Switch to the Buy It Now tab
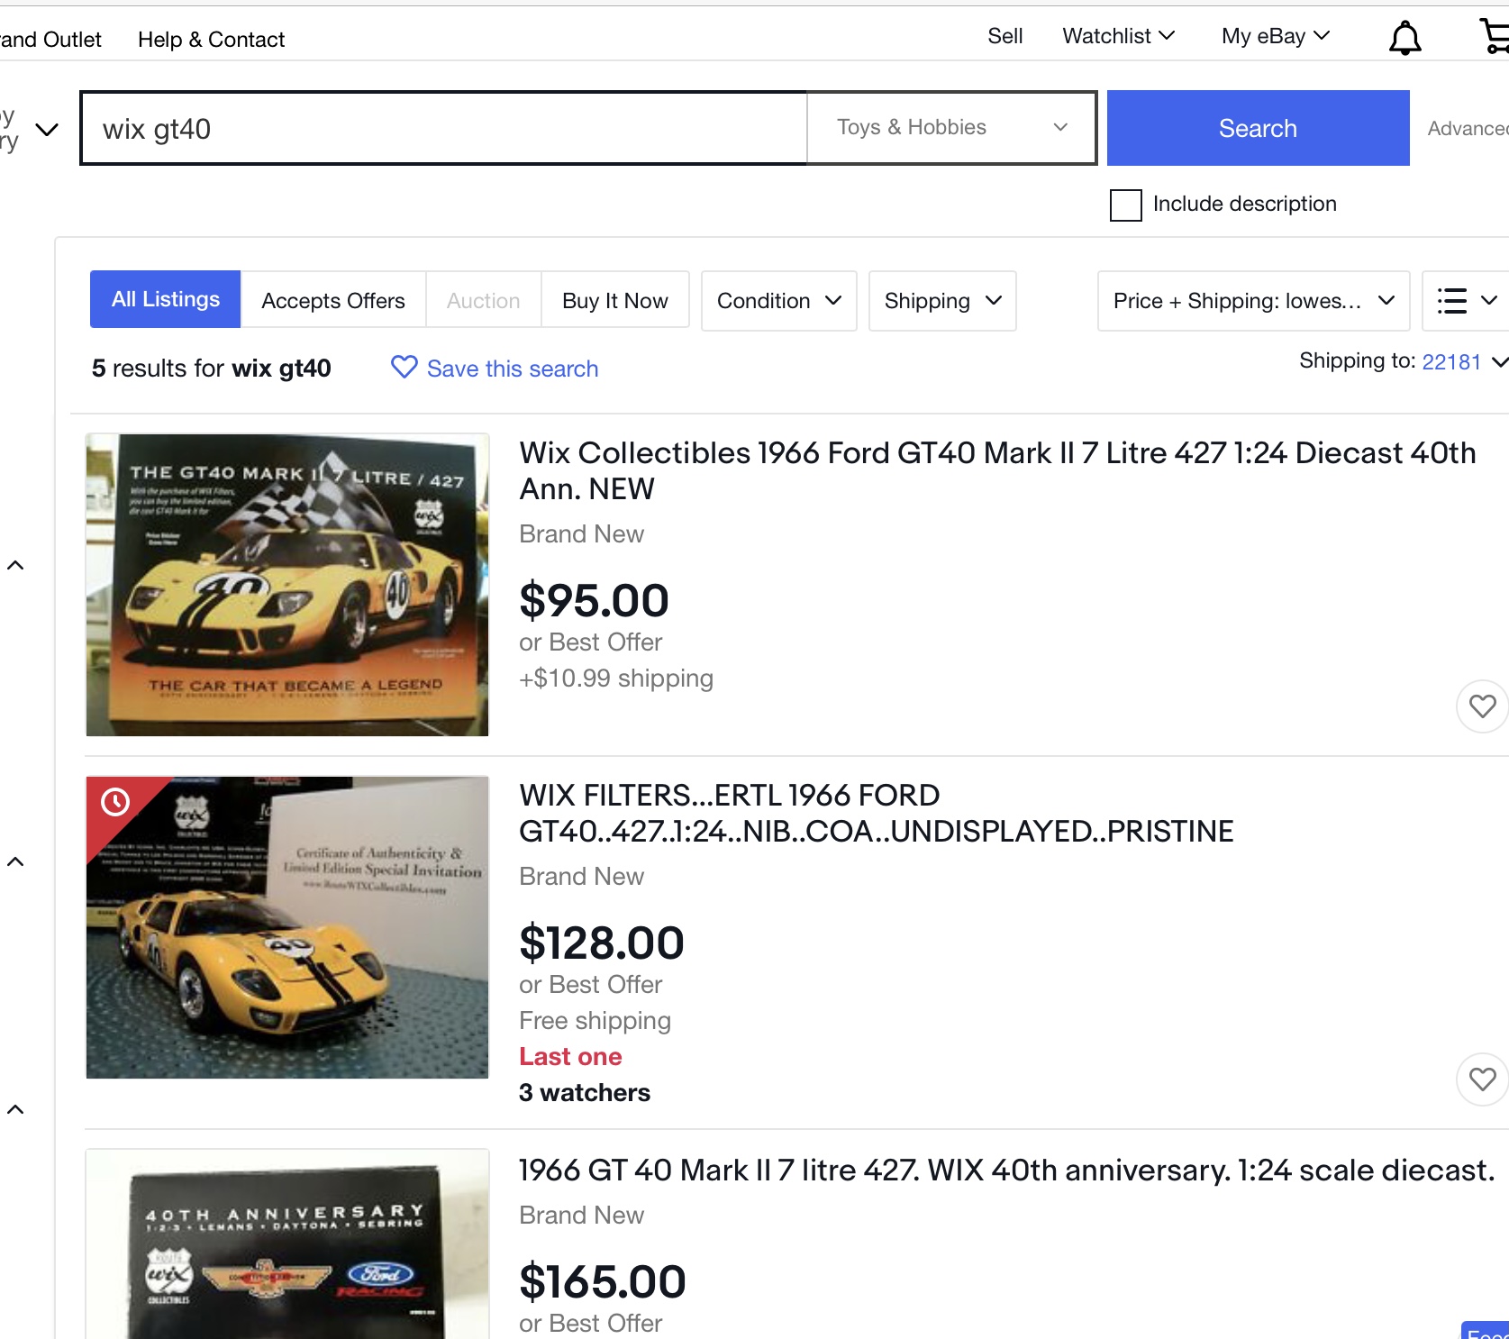Screen dimensions: 1509x1339 [615, 301]
